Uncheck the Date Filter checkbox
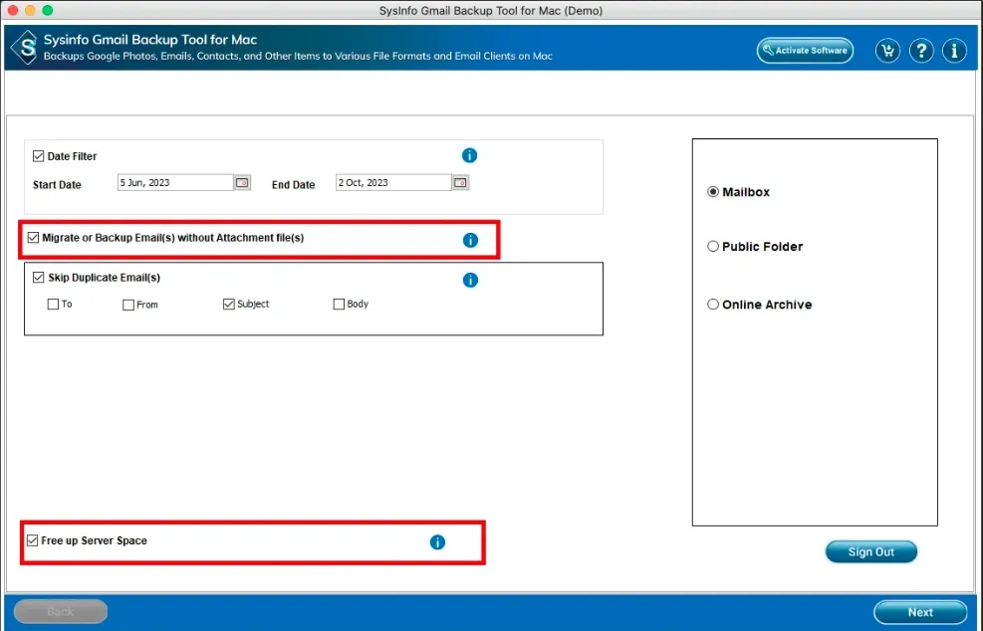The height and width of the screenshot is (631, 983). pyautogui.click(x=38, y=156)
